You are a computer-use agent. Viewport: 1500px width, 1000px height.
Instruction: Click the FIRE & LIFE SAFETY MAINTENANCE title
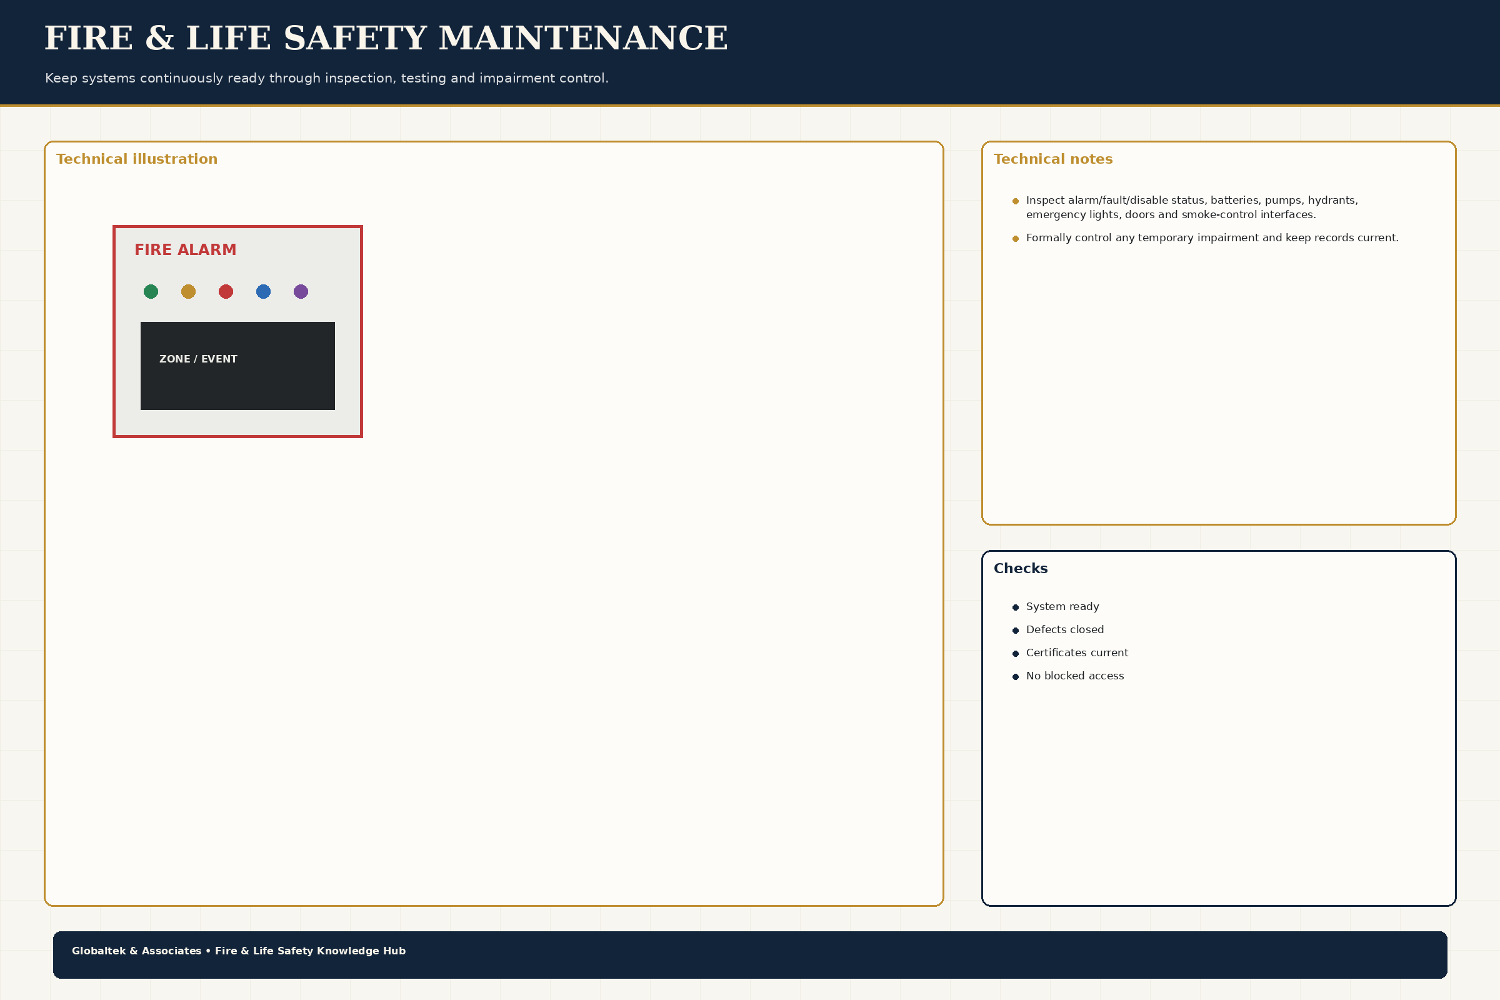pos(386,38)
